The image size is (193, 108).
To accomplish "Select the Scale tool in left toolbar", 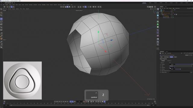I will [1, 24].
